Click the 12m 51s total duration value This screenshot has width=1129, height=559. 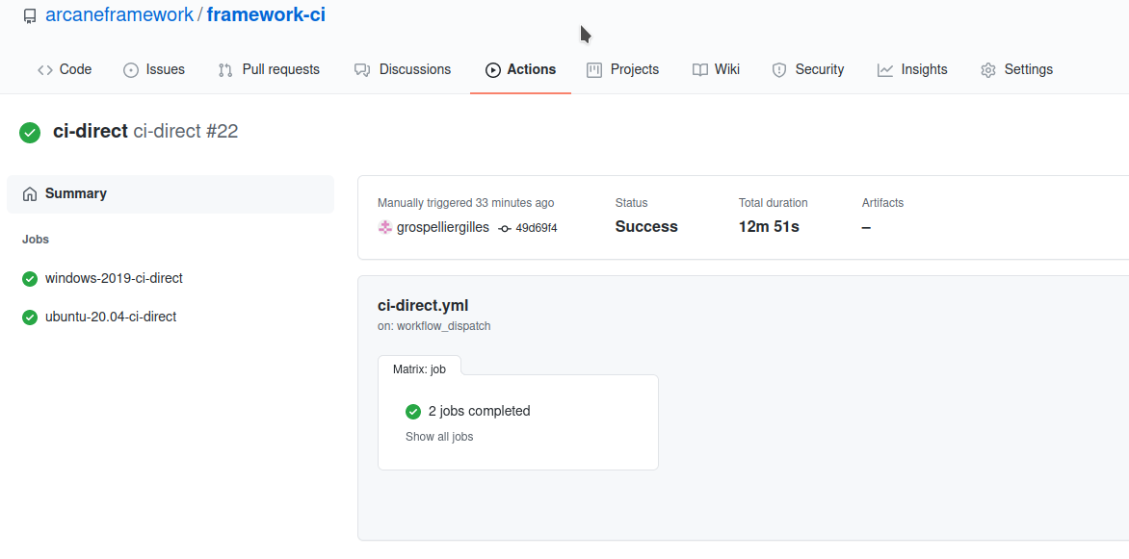tap(769, 227)
